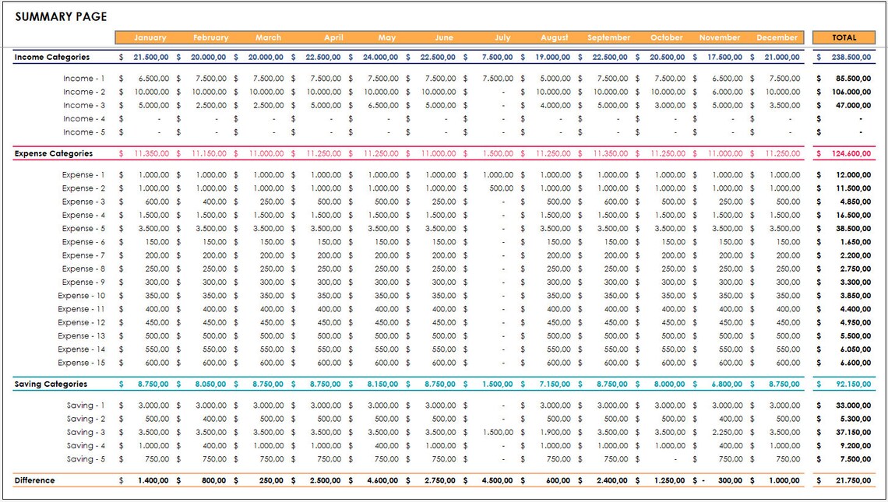Image resolution: width=888 pixels, height=502 pixels.
Task: Click the Saving Categories row label
Action: (51, 384)
